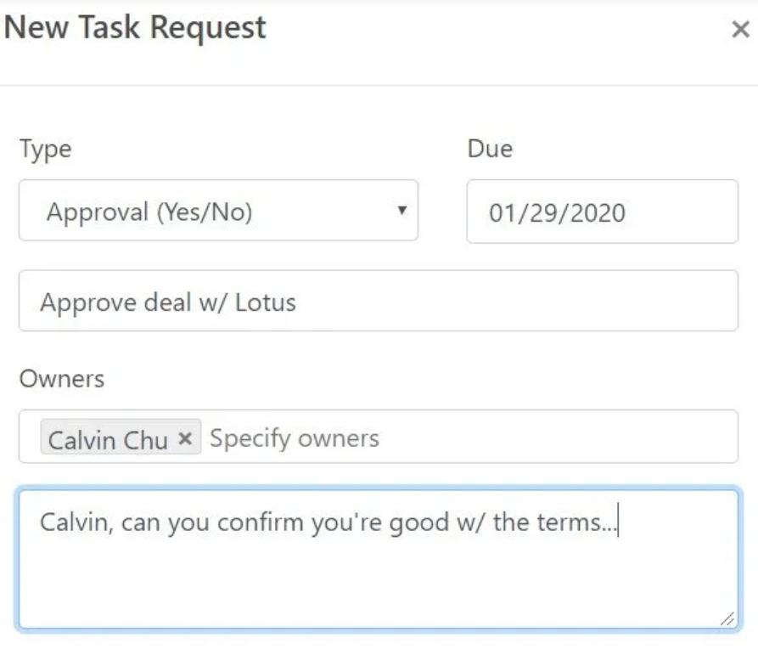Focus the Approve deal w/ Lotus title field
Screen dimensions: 758x655
pos(378,302)
